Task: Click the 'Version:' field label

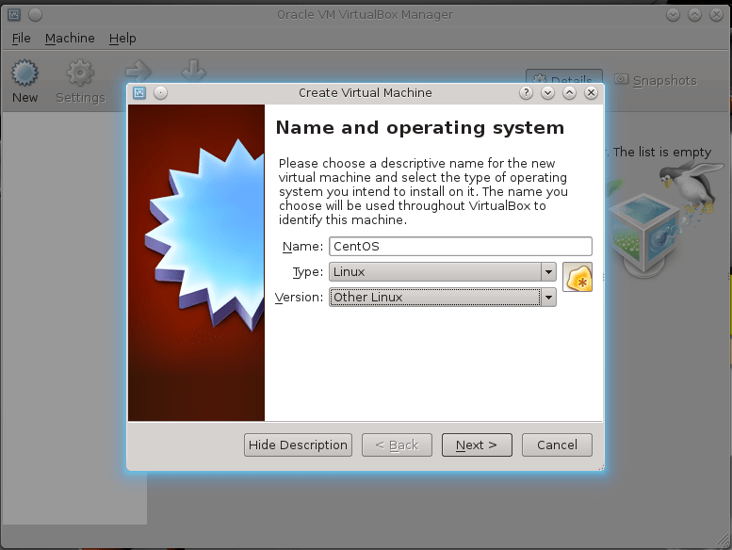Action: coord(299,298)
